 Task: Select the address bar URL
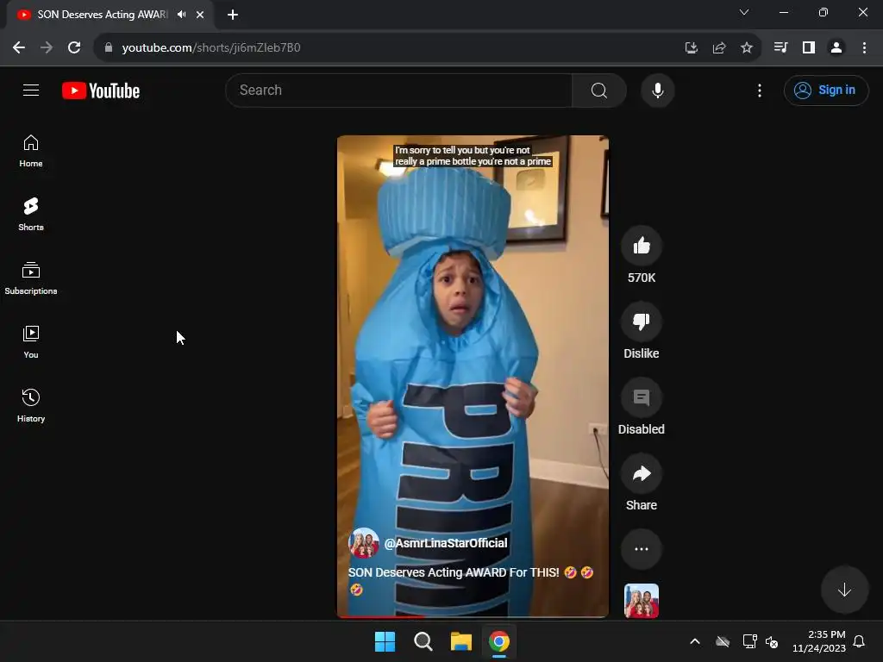pyautogui.click(x=211, y=48)
